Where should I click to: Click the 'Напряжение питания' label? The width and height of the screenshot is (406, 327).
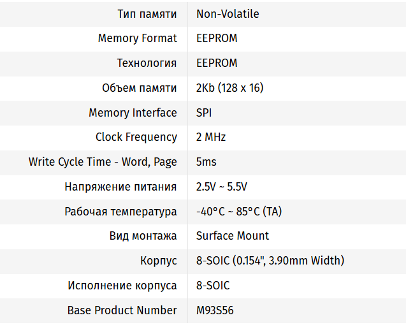120,187
